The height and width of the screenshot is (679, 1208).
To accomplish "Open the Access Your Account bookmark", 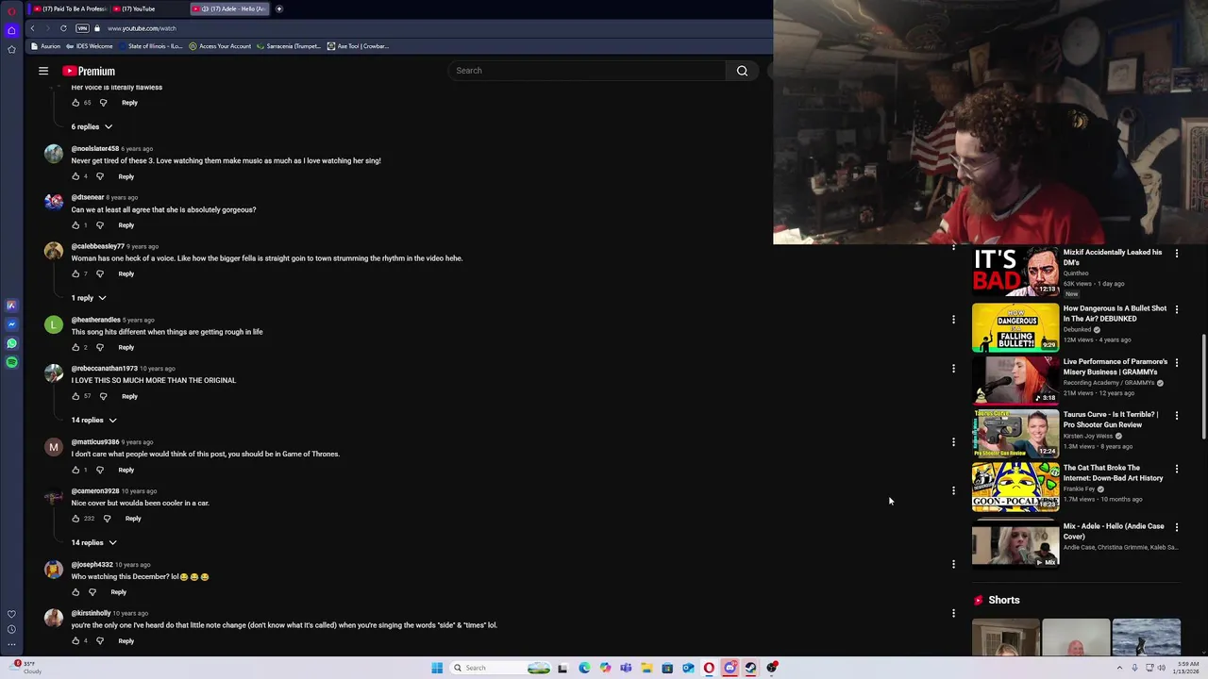I will pyautogui.click(x=220, y=46).
